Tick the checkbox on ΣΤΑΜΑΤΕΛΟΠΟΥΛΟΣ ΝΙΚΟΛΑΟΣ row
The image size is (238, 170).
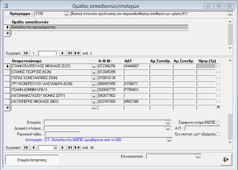click(x=218, y=66)
